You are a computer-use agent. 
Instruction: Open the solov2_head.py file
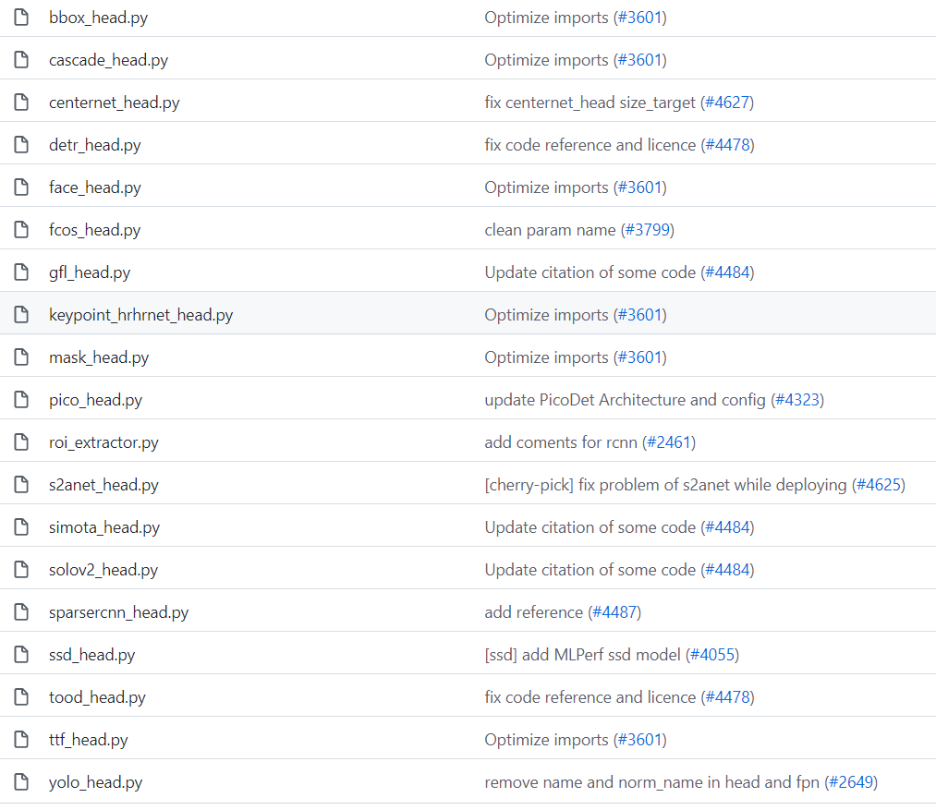point(103,569)
